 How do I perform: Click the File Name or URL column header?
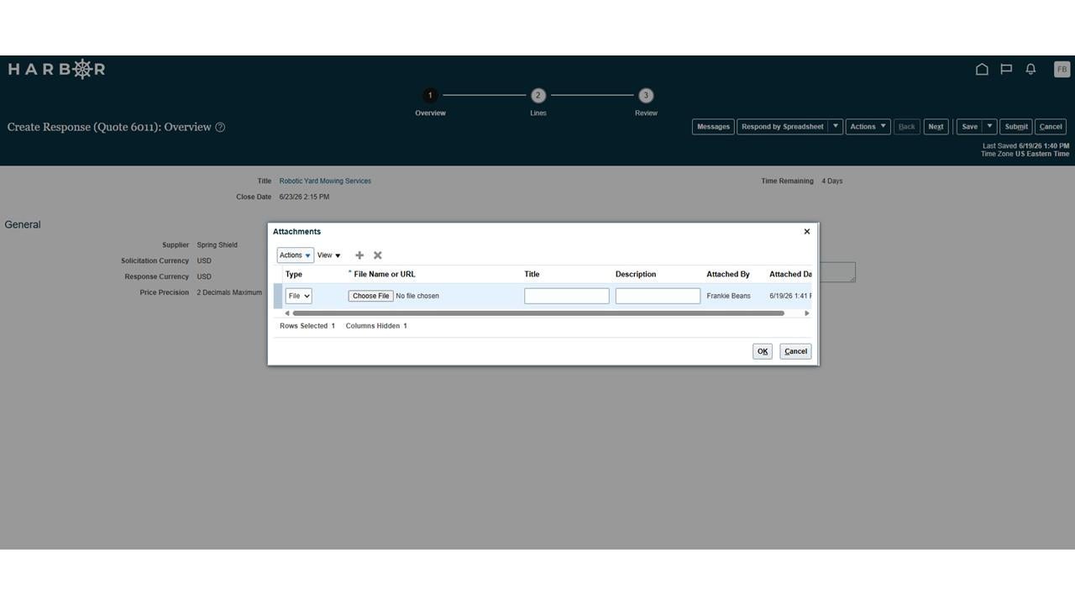[x=385, y=274]
